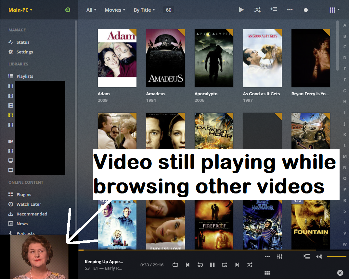Select the highlighted yellow film library icon
The width and height of the screenshot is (349, 279).
pyautogui.click(x=11, y=115)
